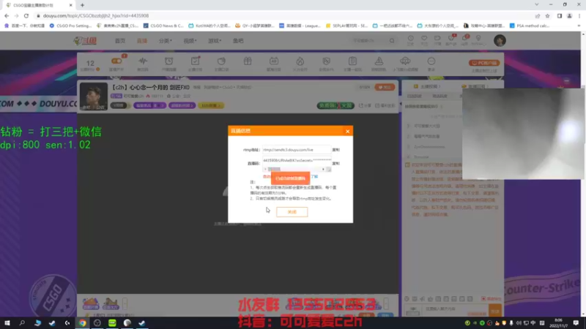The width and height of the screenshot is (586, 329).
Task: Click the green-red PK badge under title
Action: click(x=335, y=105)
